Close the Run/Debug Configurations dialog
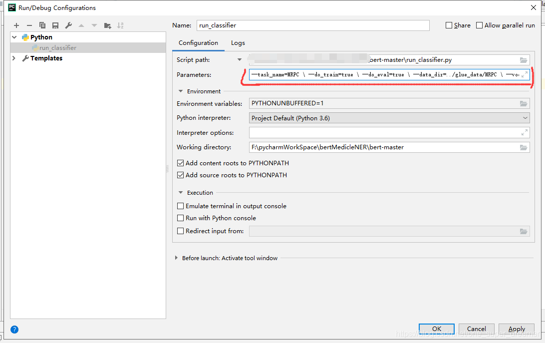This screenshot has width=545, height=343. pos(534,7)
